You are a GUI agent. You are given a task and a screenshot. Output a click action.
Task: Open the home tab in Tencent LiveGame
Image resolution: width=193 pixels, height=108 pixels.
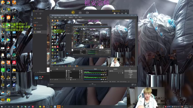point(73,12)
